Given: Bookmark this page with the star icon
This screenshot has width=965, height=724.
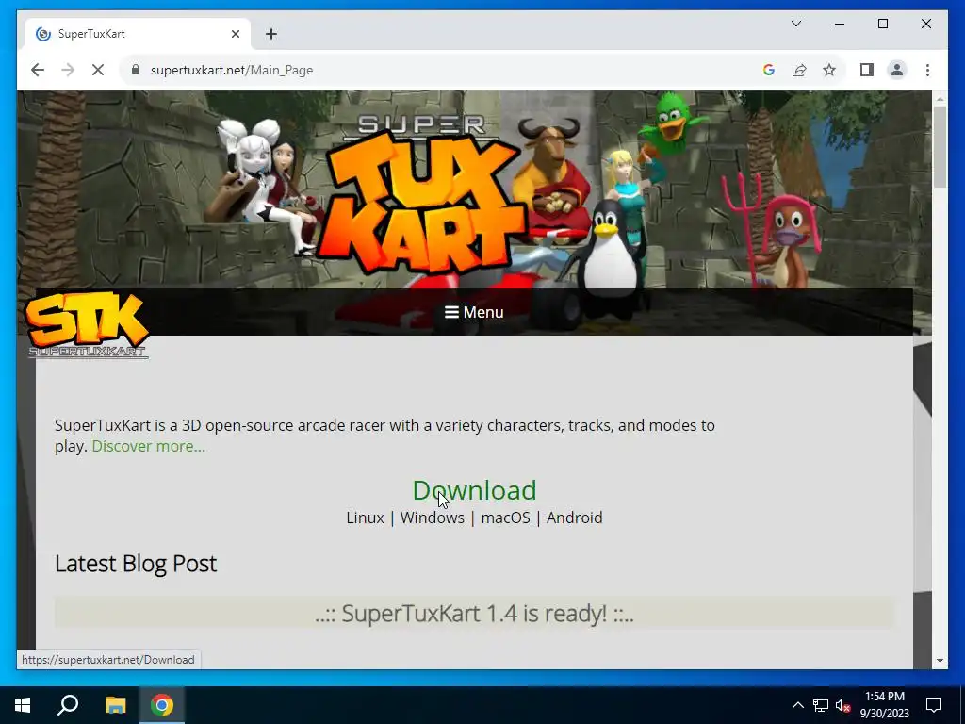Looking at the screenshot, I should [829, 70].
